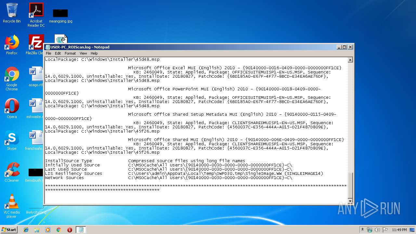
Task: Select the itemsbush desktop file
Action: [x=34, y=175]
